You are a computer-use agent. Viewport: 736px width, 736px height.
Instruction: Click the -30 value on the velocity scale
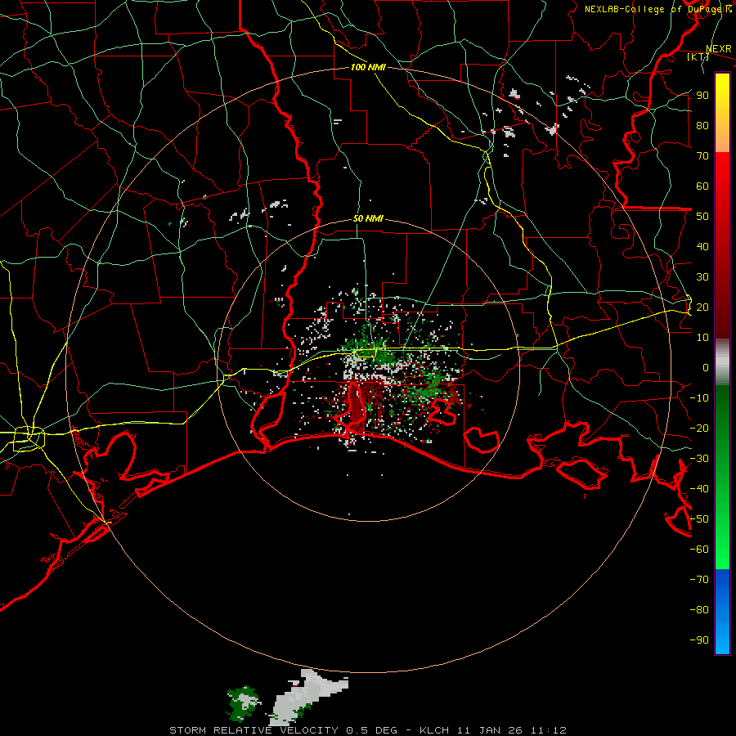pos(699,459)
